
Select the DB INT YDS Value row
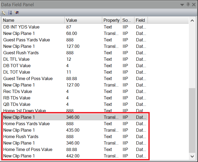click(x=21, y=27)
